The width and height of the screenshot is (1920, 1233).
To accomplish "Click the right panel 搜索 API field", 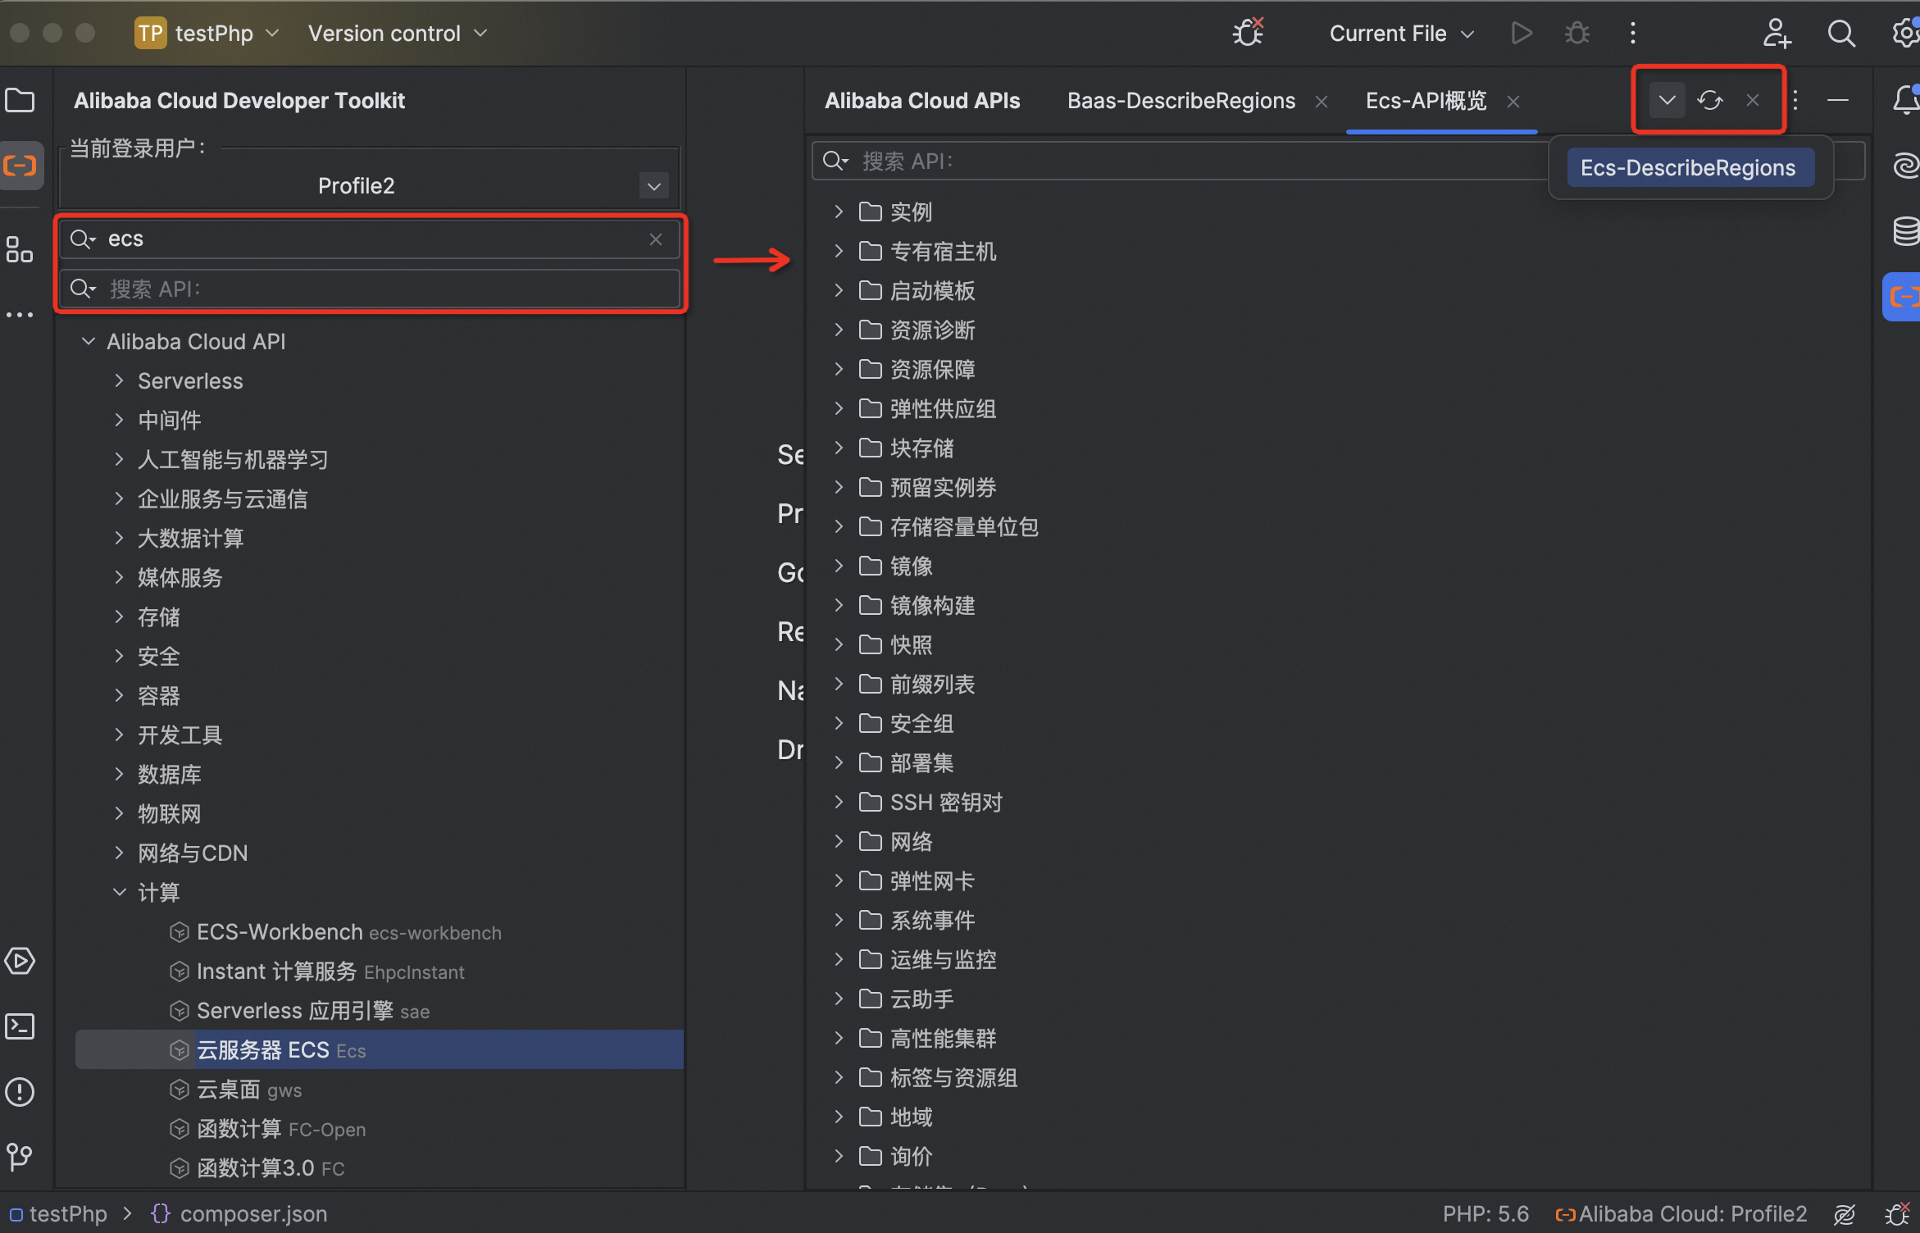I will [1179, 161].
